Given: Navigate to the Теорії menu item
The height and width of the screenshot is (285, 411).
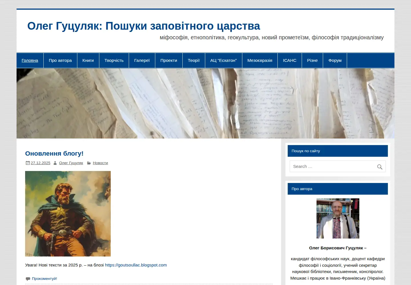Looking at the screenshot, I should (194, 60).
